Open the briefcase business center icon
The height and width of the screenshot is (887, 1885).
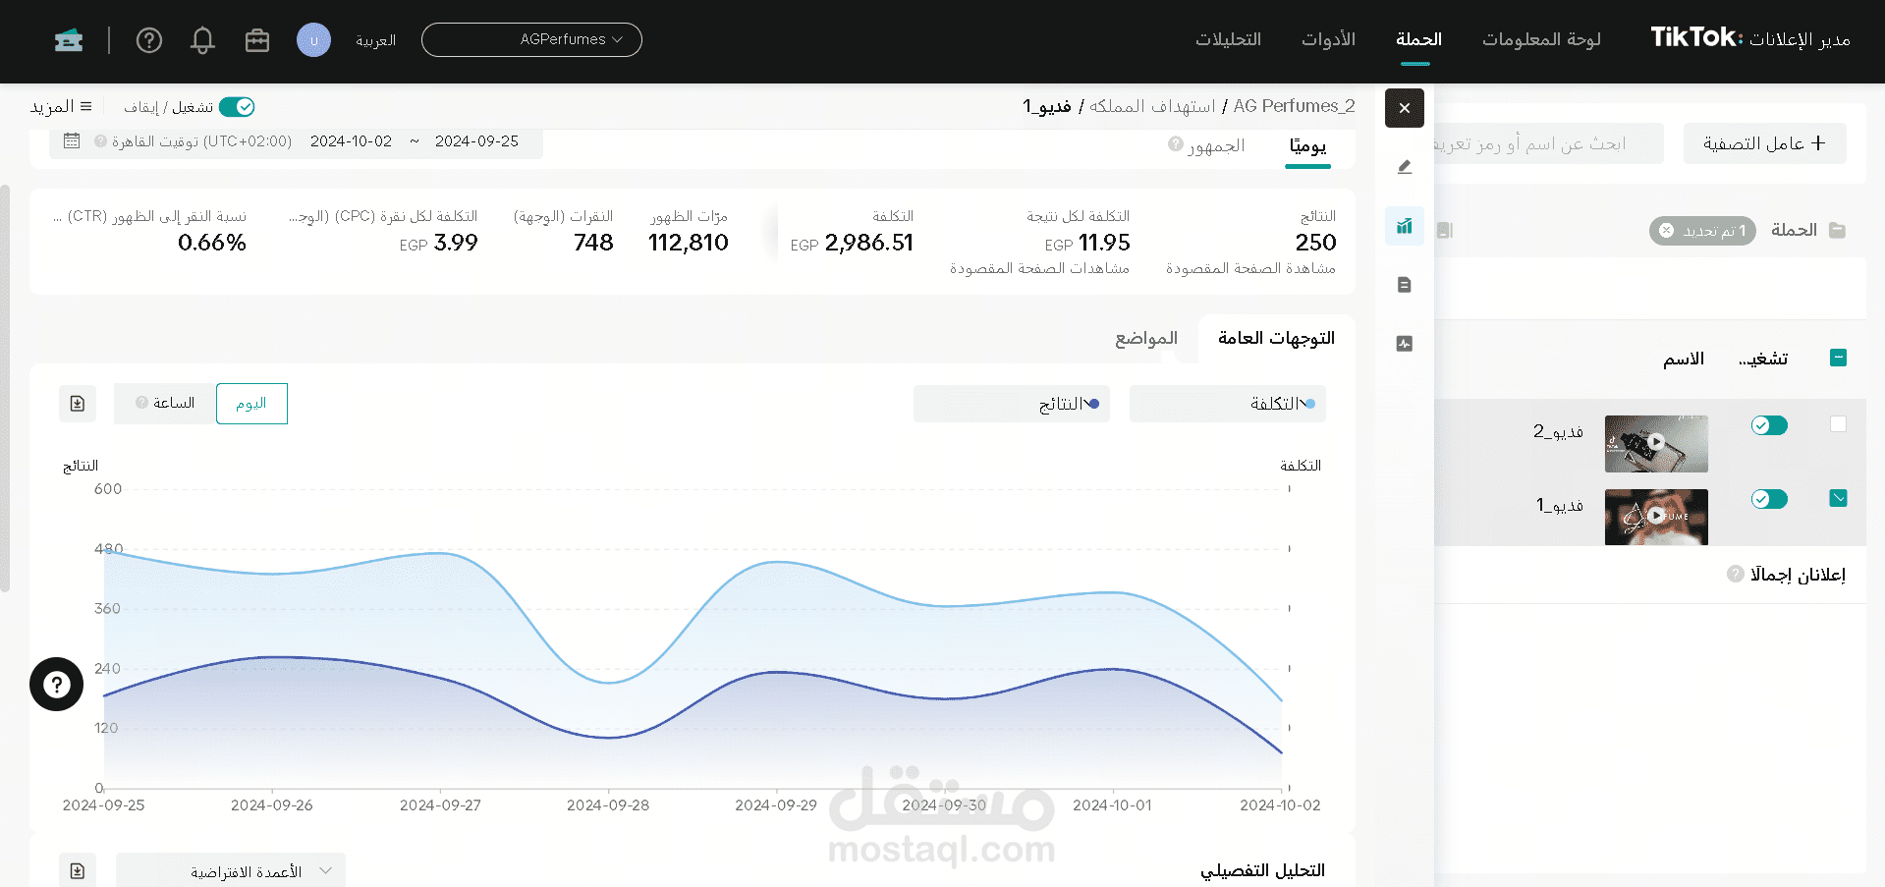[257, 40]
